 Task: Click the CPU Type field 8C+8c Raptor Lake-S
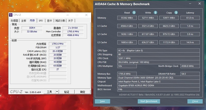[x=158, y=51]
